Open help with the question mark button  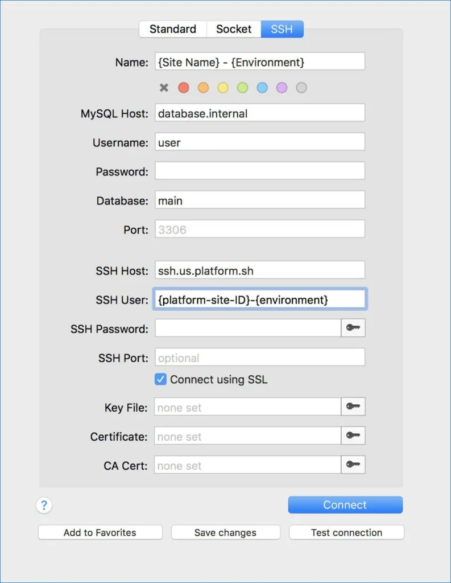(x=44, y=506)
